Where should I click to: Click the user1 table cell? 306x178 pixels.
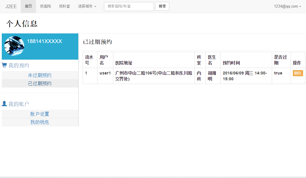[x=105, y=76]
